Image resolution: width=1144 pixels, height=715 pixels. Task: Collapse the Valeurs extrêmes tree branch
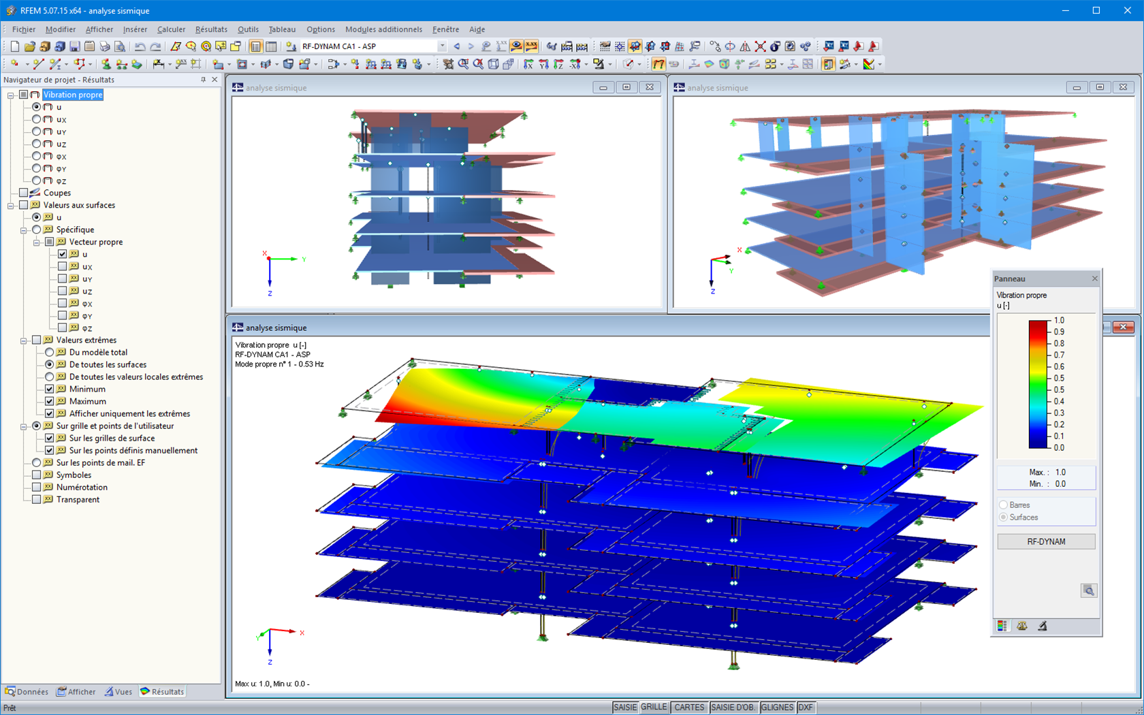tap(23, 340)
